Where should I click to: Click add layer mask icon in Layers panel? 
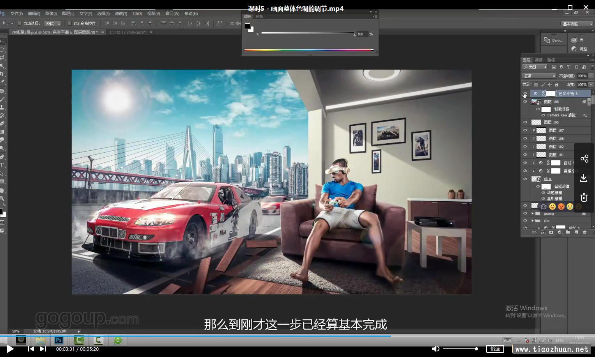[x=551, y=232]
